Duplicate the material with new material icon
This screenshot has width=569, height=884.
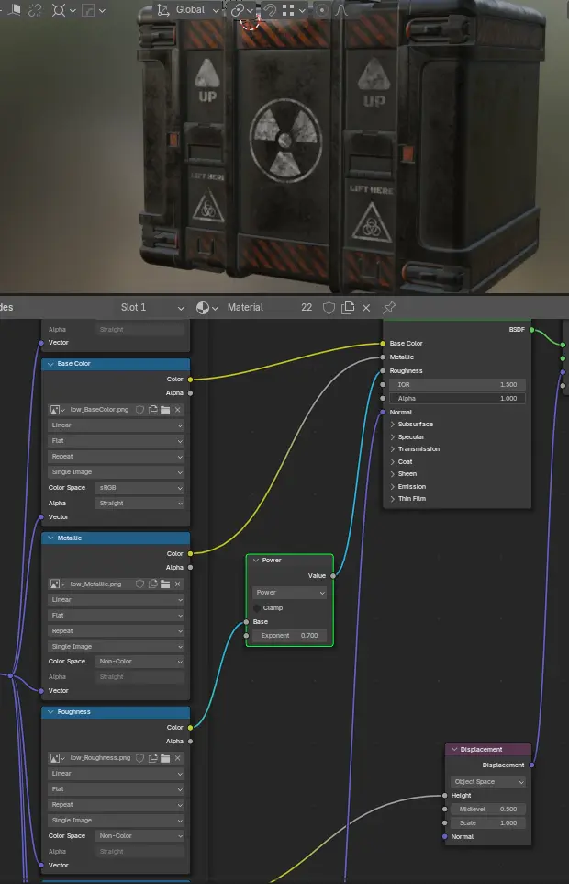click(348, 307)
